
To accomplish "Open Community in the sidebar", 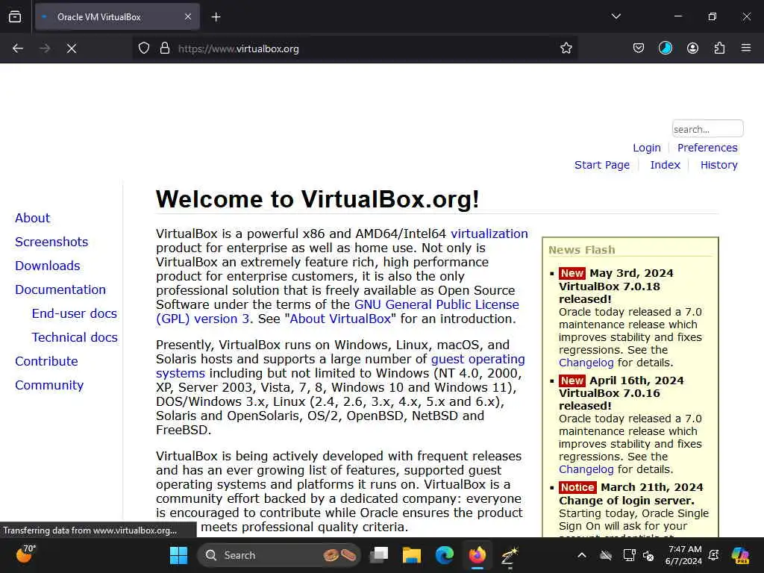I will tap(49, 385).
